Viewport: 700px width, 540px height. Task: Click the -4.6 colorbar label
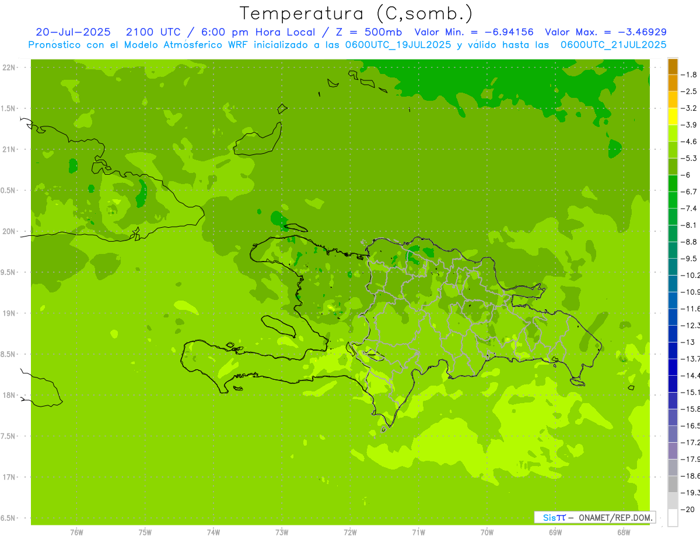click(x=689, y=142)
